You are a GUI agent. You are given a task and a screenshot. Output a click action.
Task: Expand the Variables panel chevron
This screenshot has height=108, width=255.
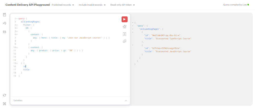(126, 101)
